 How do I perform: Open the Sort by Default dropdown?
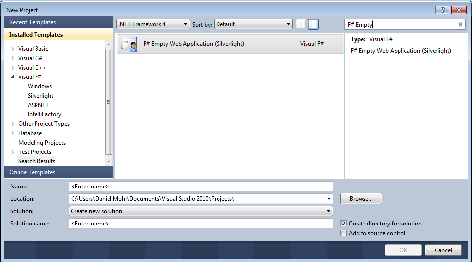[x=254, y=24]
